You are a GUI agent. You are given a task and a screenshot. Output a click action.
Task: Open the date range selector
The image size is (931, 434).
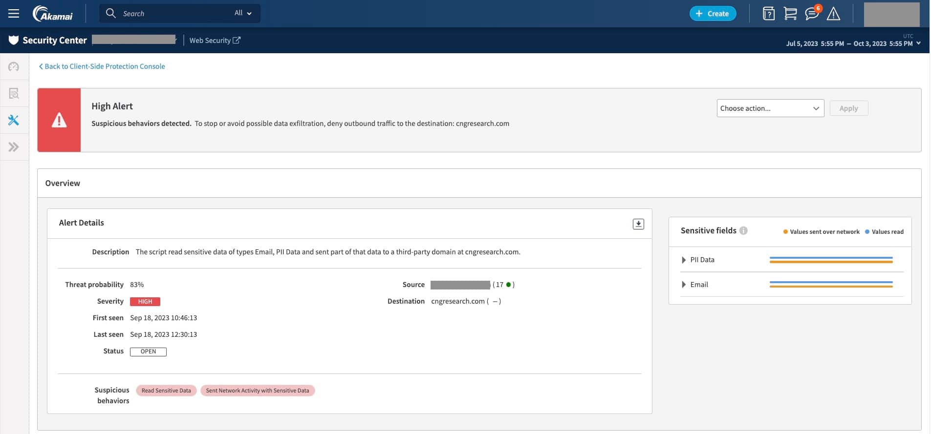(853, 43)
